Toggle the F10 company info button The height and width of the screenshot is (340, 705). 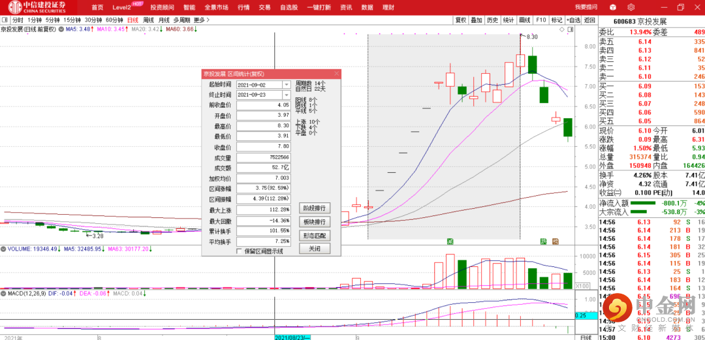(x=540, y=20)
